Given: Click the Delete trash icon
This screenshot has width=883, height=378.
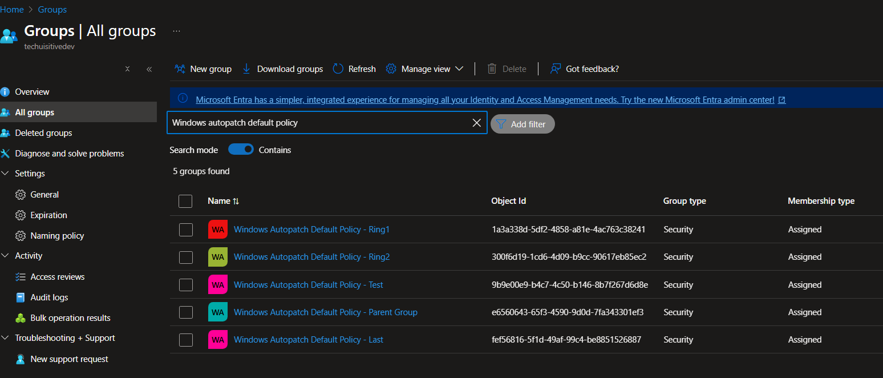Looking at the screenshot, I should point(492,69).
